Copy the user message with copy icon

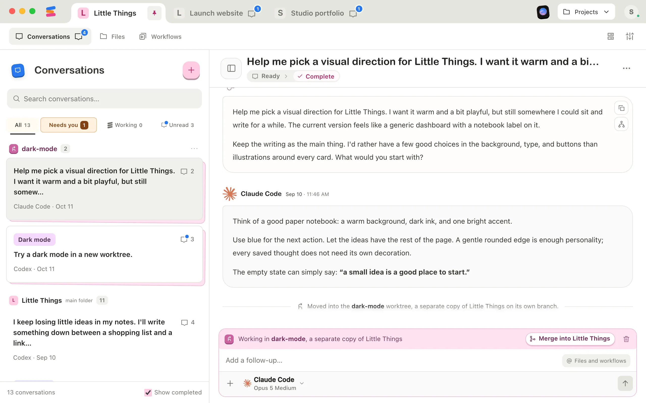click(621, 108)
